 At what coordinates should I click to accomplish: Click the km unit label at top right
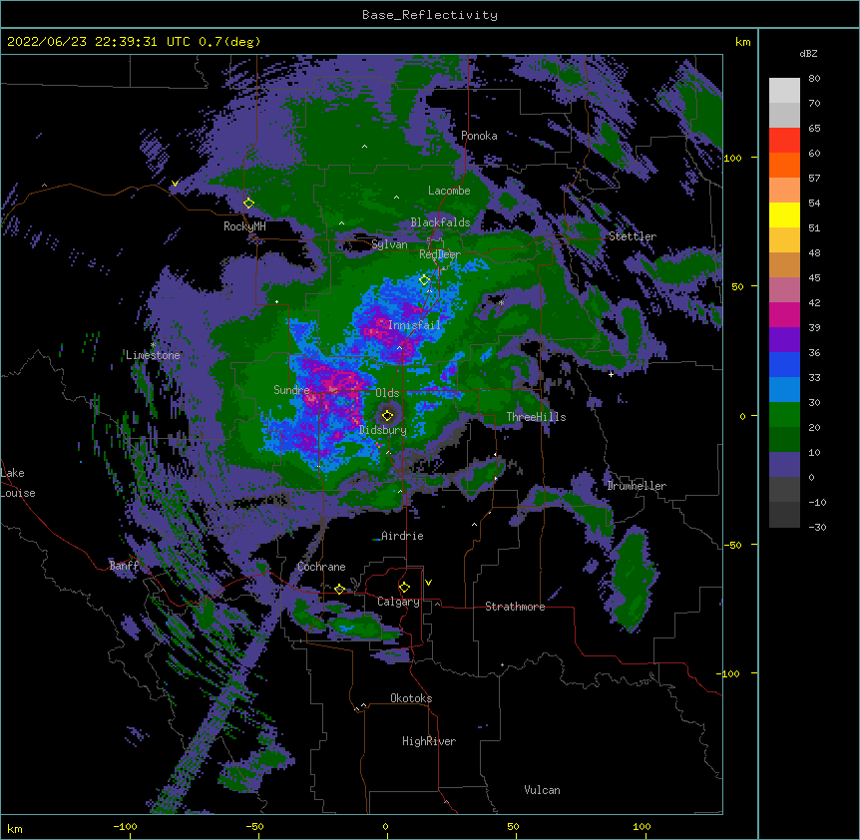tap(742, 42)
